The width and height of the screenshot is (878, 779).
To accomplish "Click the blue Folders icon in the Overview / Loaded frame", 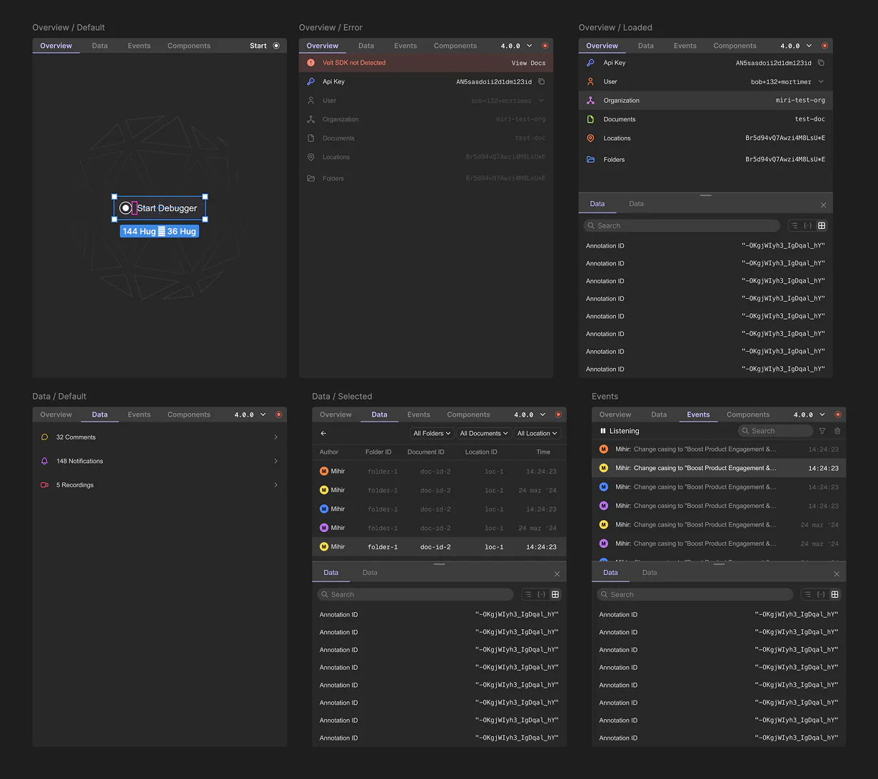I will [590, 160].
